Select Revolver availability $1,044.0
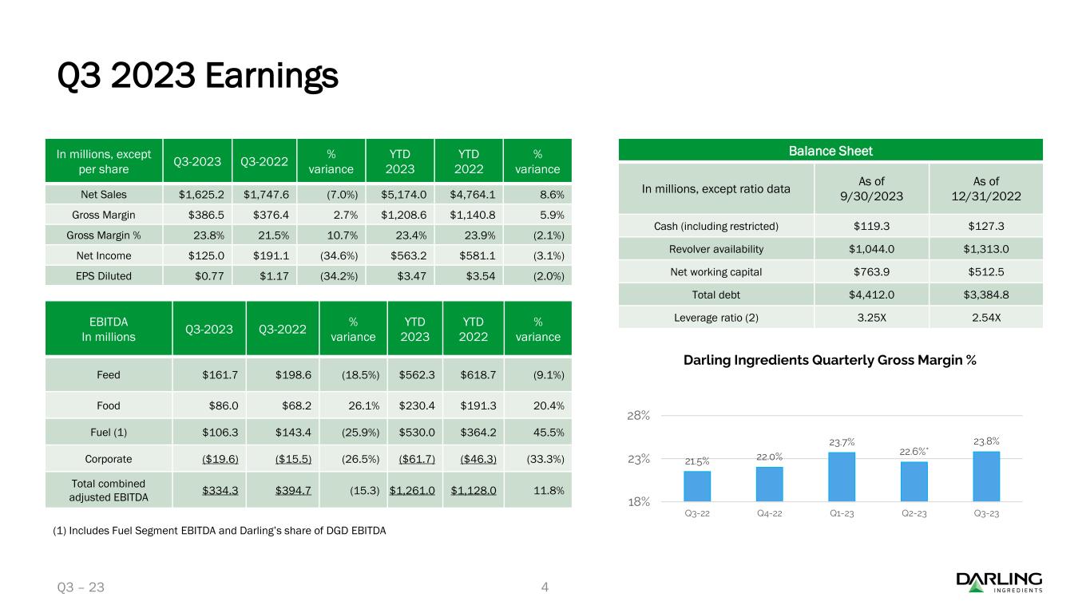 [x=872, y=248]
